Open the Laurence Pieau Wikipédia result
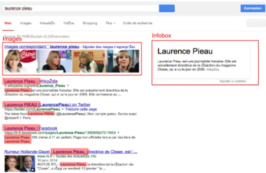The image size is (266, 173). coord(31,81)
